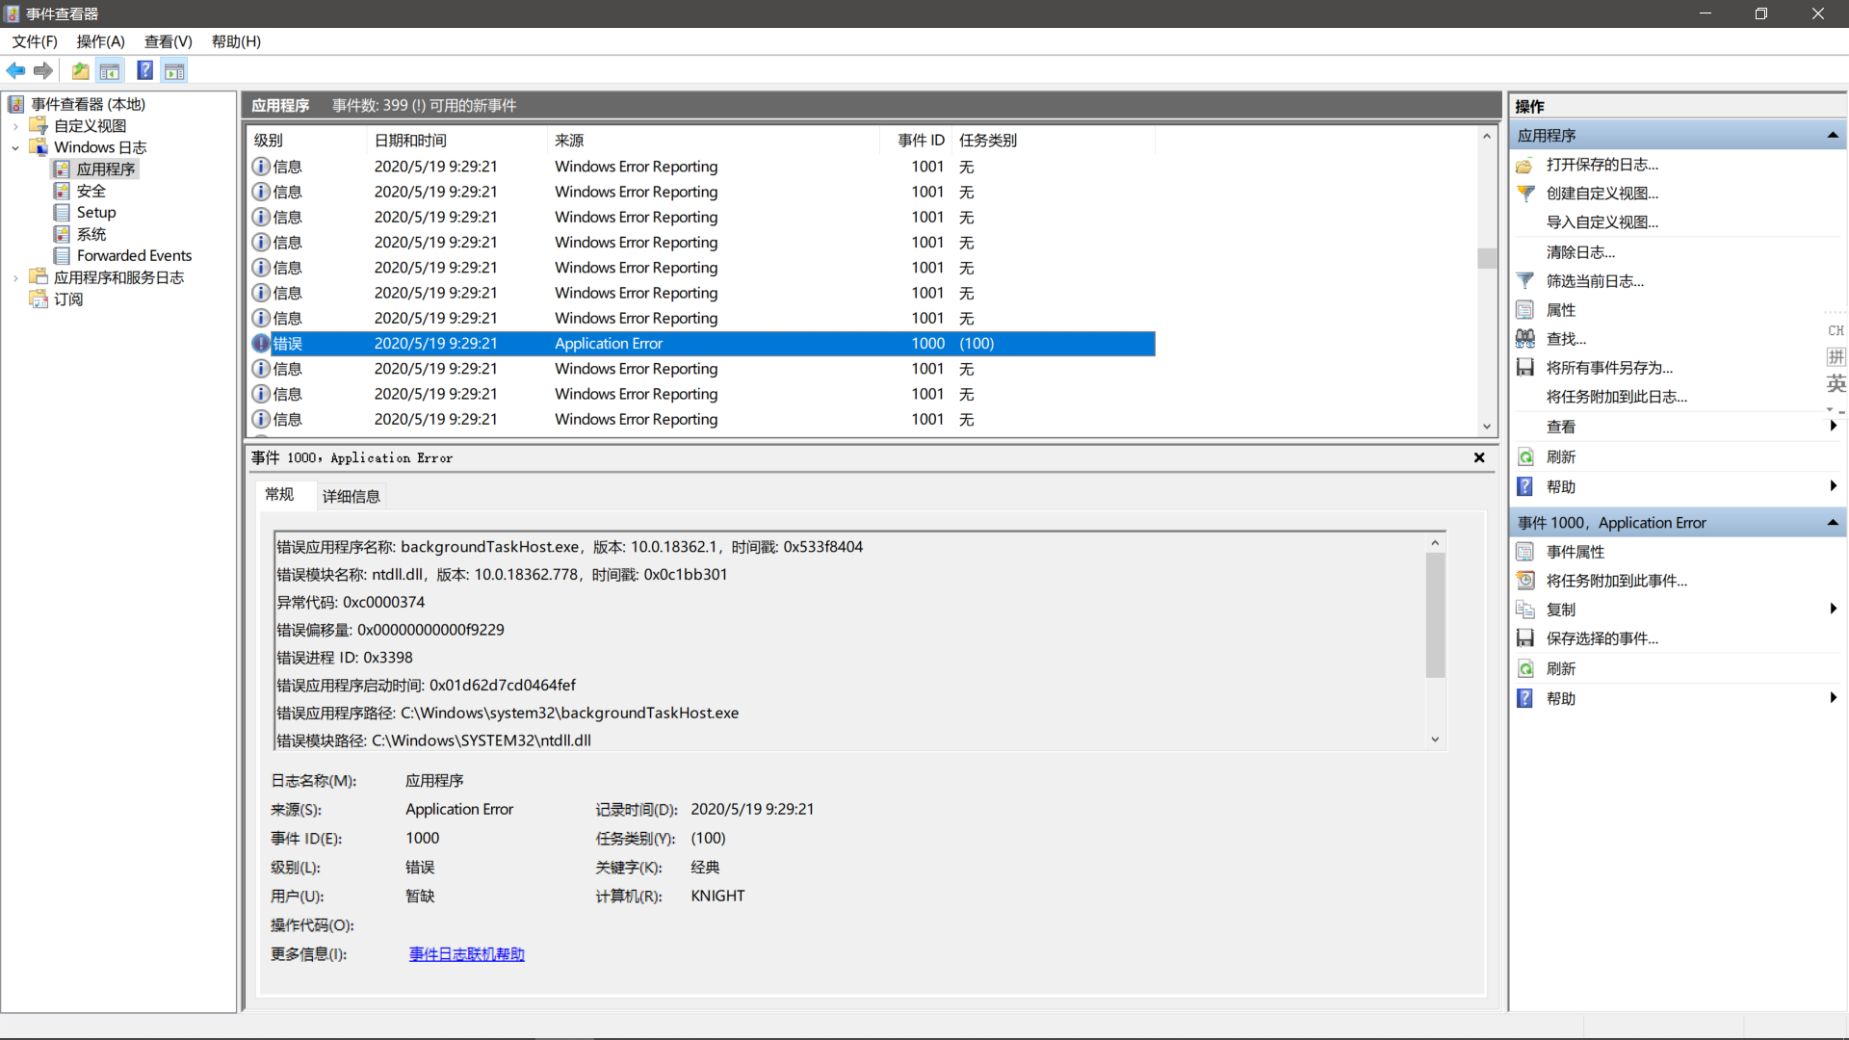
Task: Toggle the action pane toolbar icon
Action: coord(174,70)
